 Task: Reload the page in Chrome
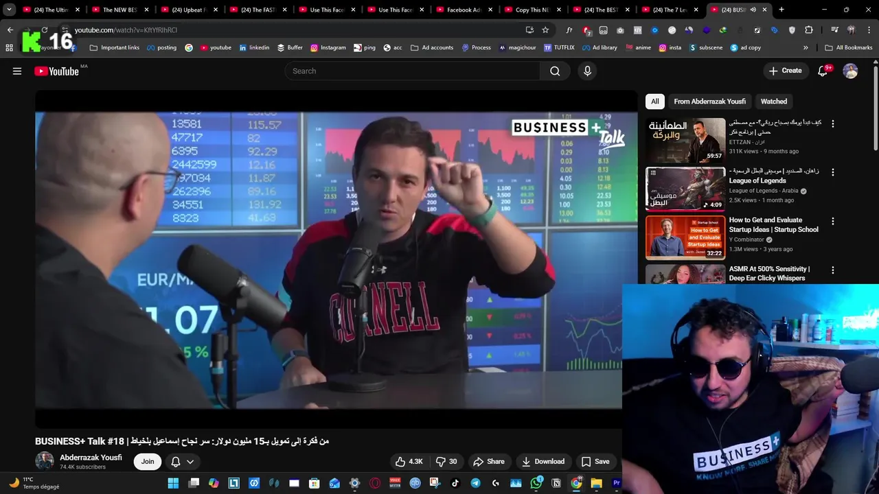[44, 30]
